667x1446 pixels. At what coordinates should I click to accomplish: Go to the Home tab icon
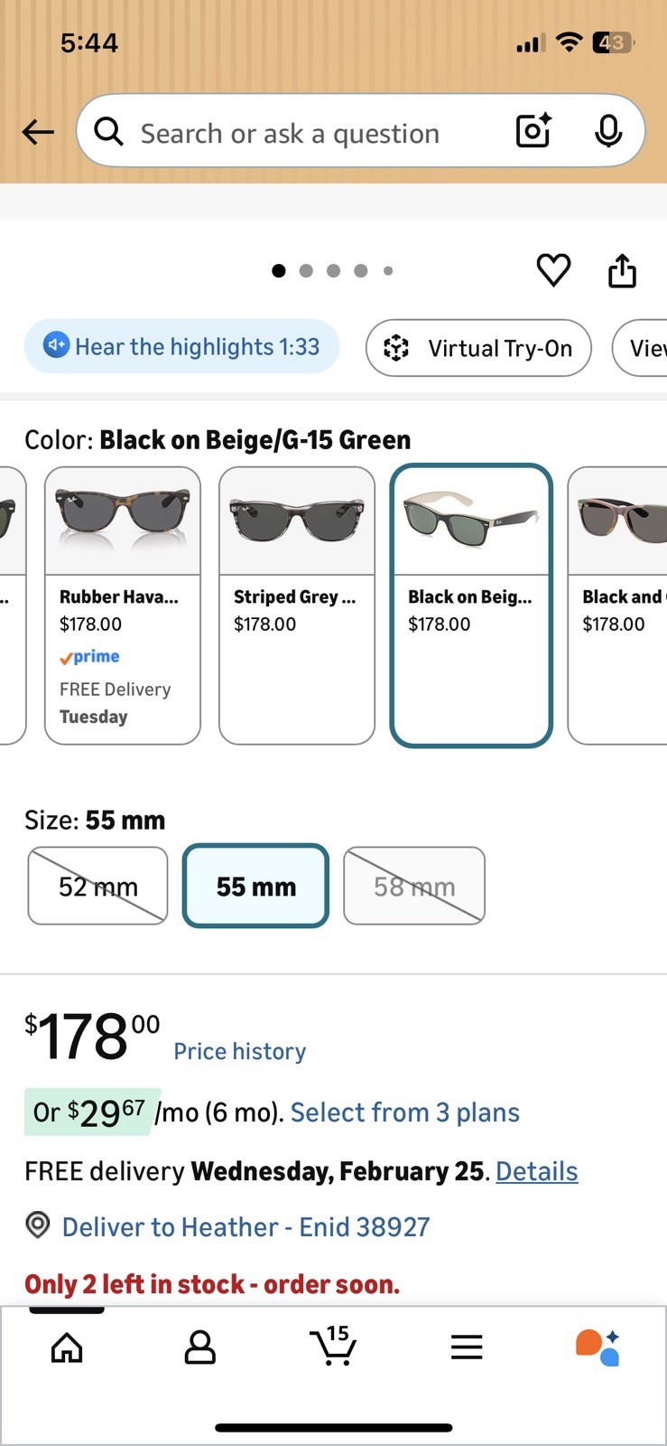67,1347
